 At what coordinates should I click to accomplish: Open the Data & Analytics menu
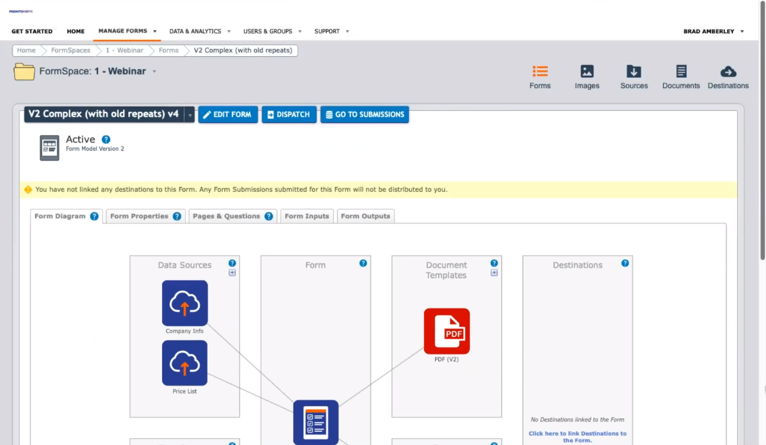pos(199,31)
